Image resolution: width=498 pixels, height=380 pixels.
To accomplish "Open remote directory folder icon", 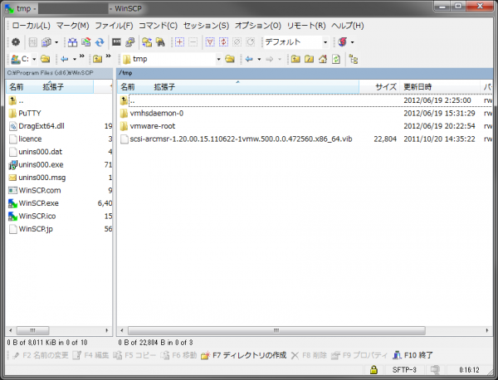I will 230,59.
